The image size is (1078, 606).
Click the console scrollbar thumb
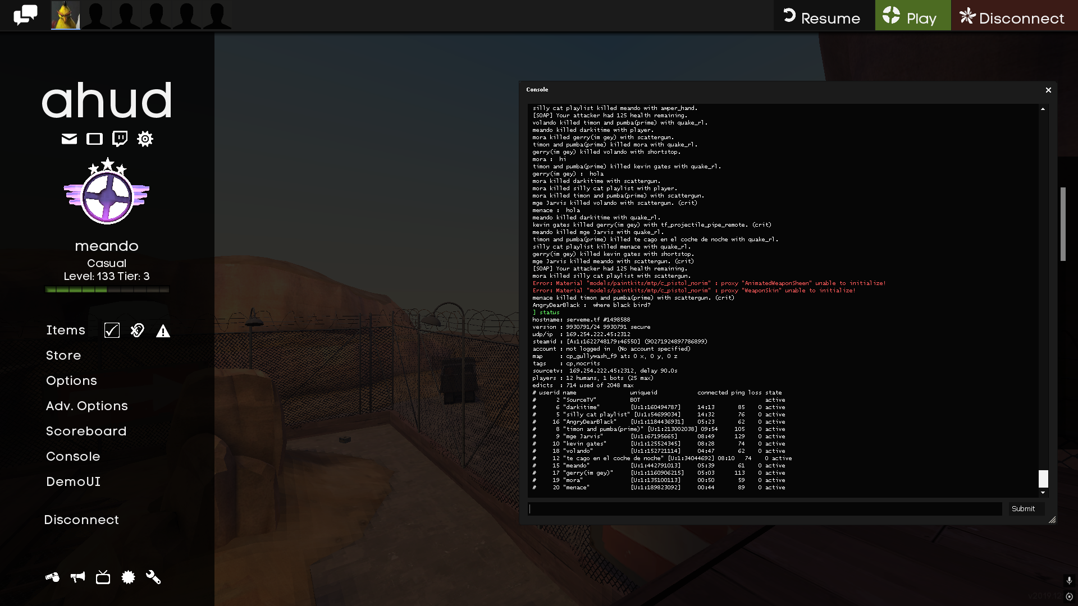[x=1043, y=479]
